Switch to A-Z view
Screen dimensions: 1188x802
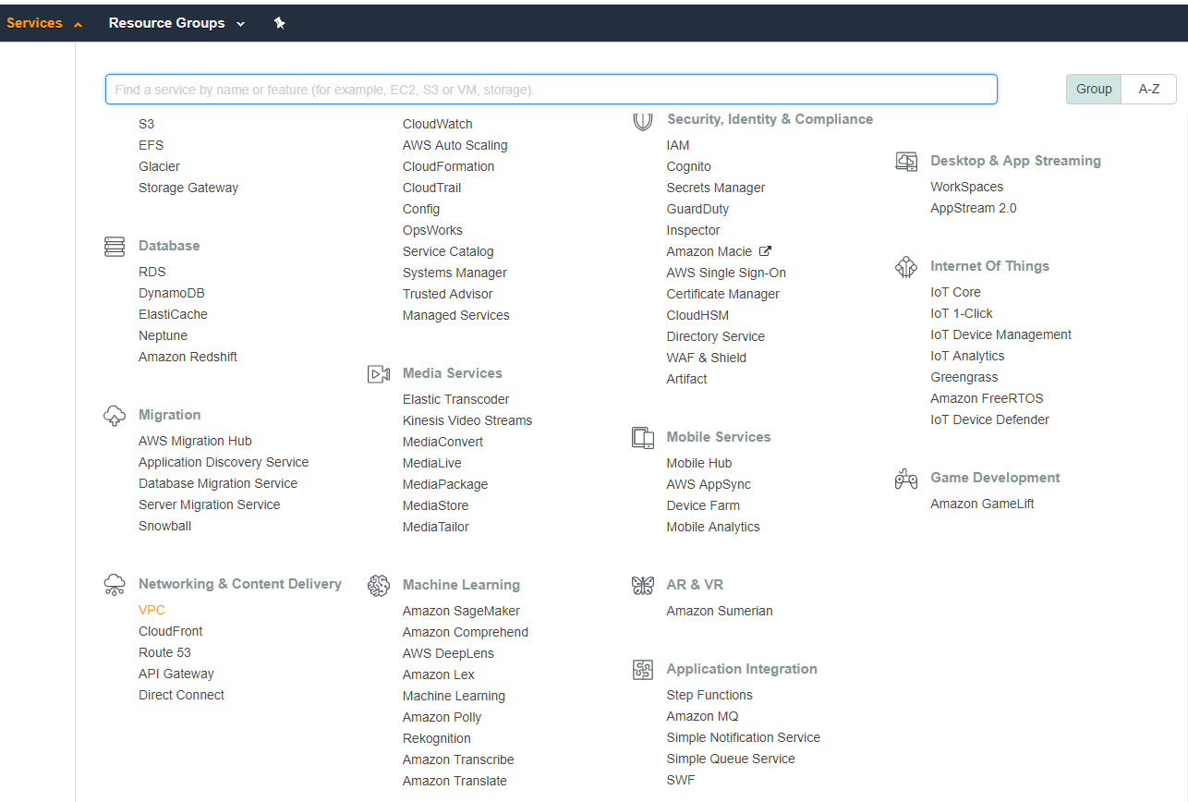tap(1149, 89)
